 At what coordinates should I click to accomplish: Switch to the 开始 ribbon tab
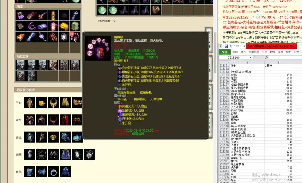[235, 52]
